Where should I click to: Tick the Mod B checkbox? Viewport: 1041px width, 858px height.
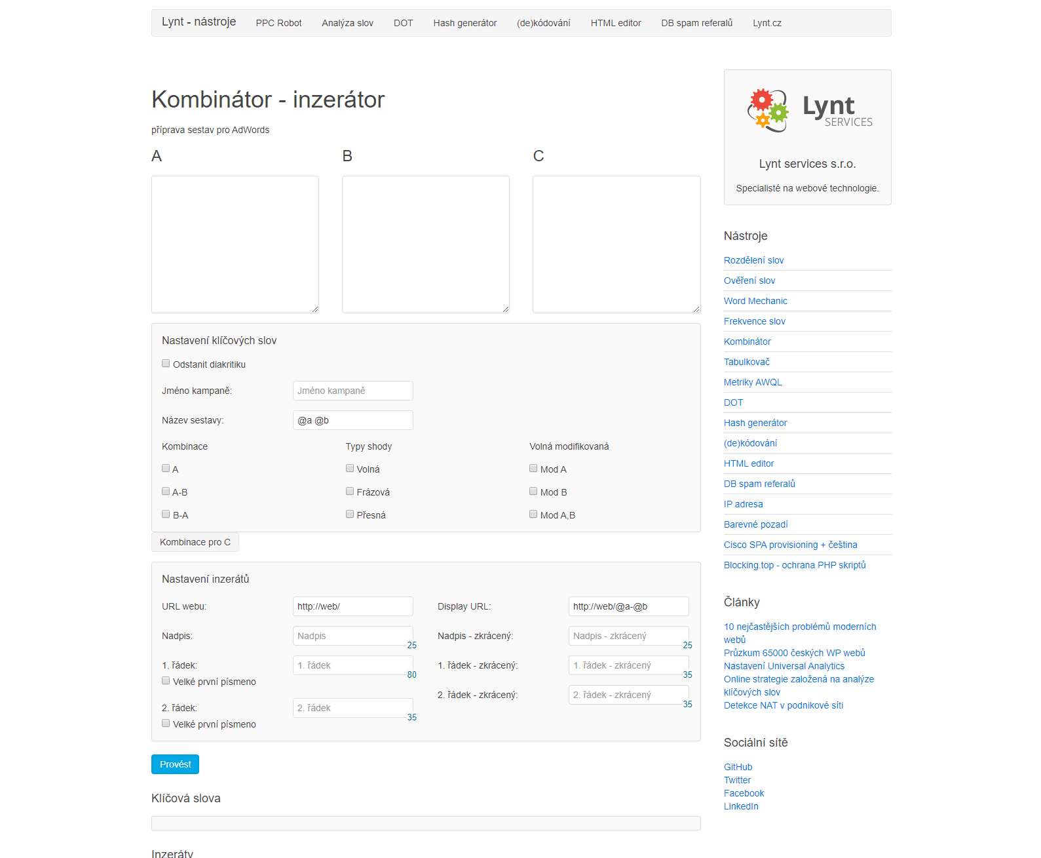point(533,491)
